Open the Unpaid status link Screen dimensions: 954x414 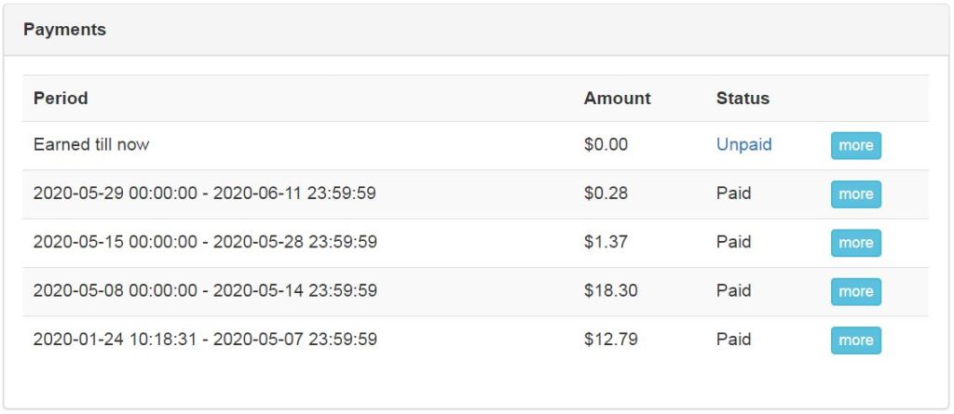(x=743, y=145)
